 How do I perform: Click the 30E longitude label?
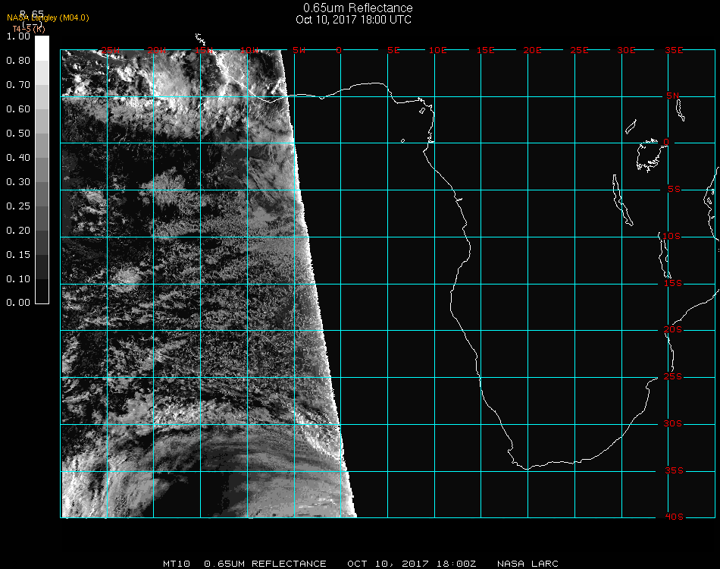click(626, 50)
